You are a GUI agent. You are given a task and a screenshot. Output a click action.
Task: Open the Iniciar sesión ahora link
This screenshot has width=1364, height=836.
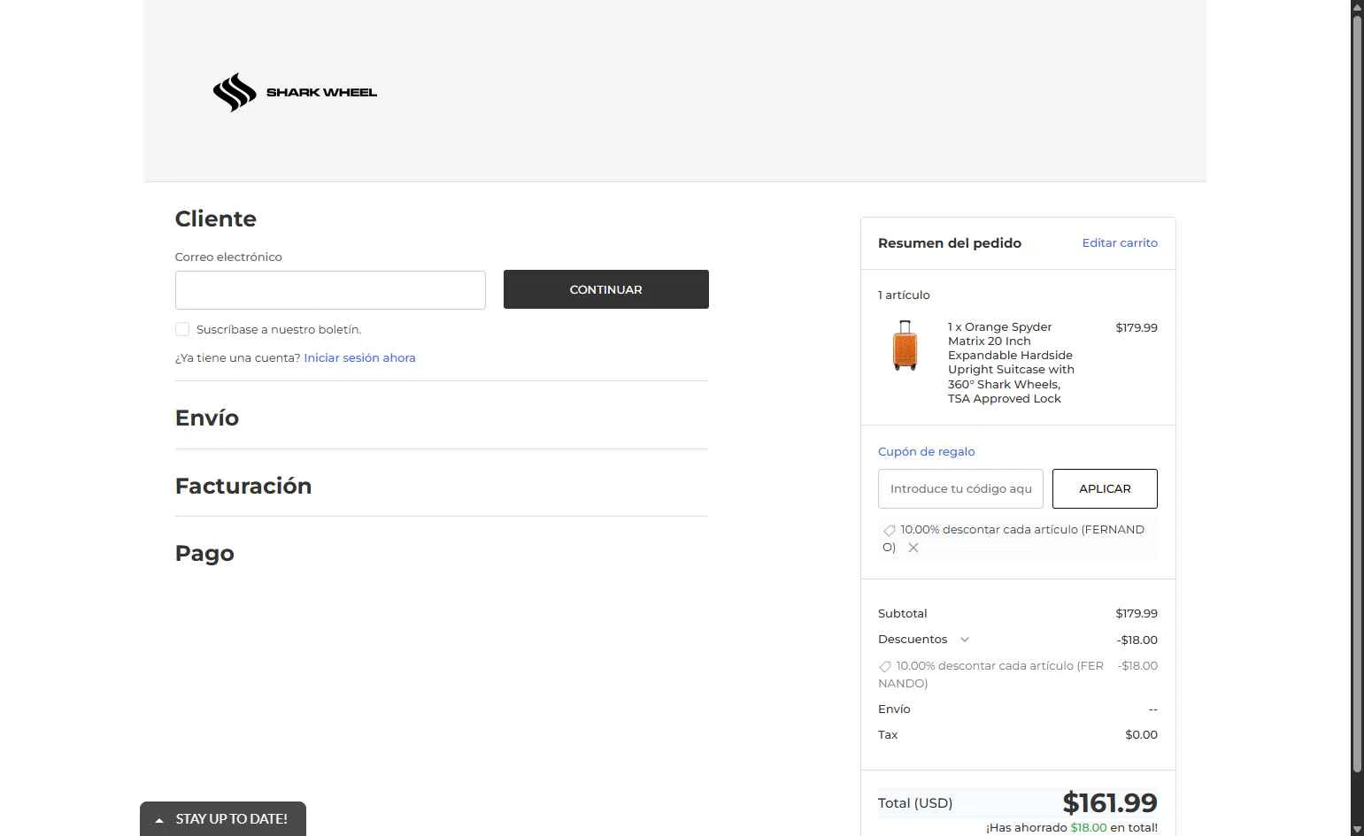(359, 357)
